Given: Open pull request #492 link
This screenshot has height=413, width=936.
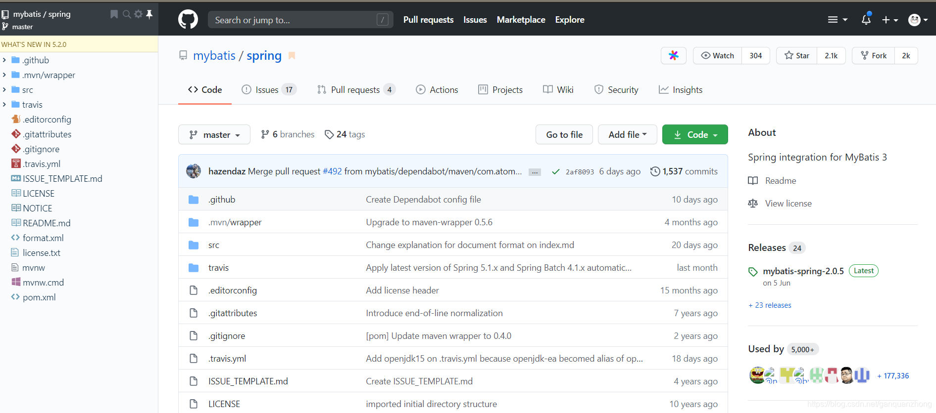Looking at the screenshot, I should pyautogui.click(x=332, y=171).
